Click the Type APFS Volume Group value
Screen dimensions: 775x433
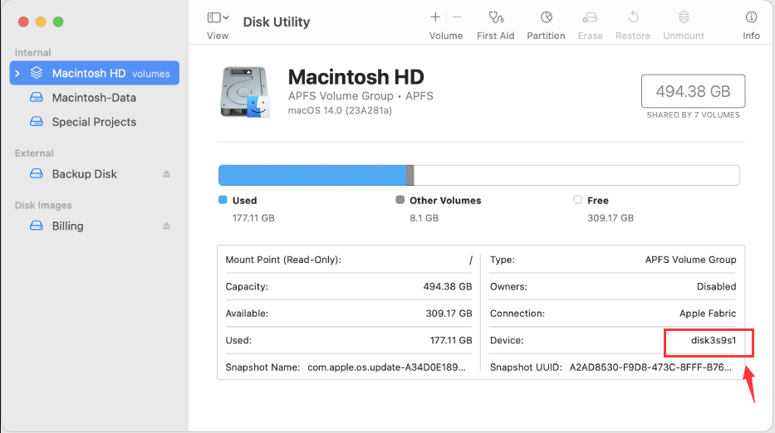point(690,260)
